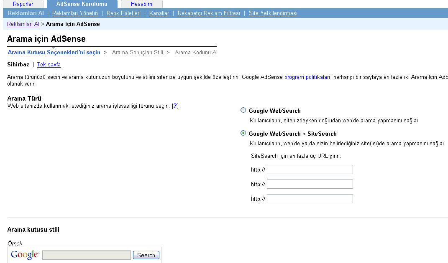Click the Arama için AdSense page title
The image size is (448, 263).
tap(46, 39)
